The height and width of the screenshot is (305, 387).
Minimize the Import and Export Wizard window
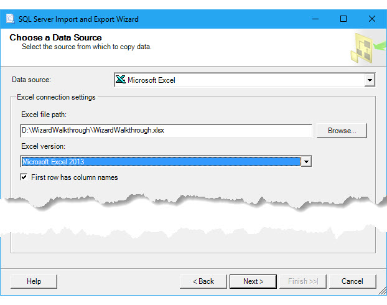point(314,19)
